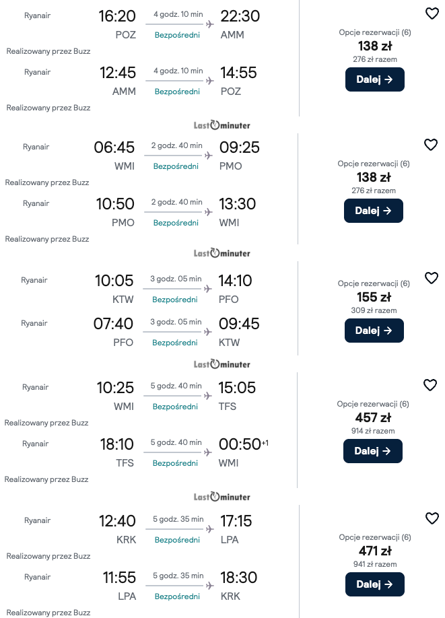Add WMI–TFS flight to favorites
Image resolution: width=445 pixels, height=618 pixels.
coord(430,385)
